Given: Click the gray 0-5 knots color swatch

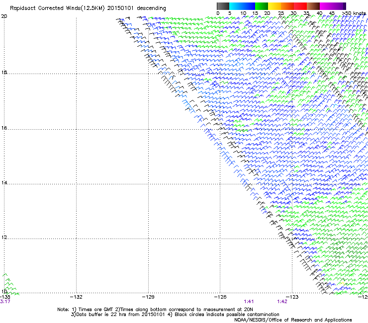Looking at the screenshot, I should 223,6.
